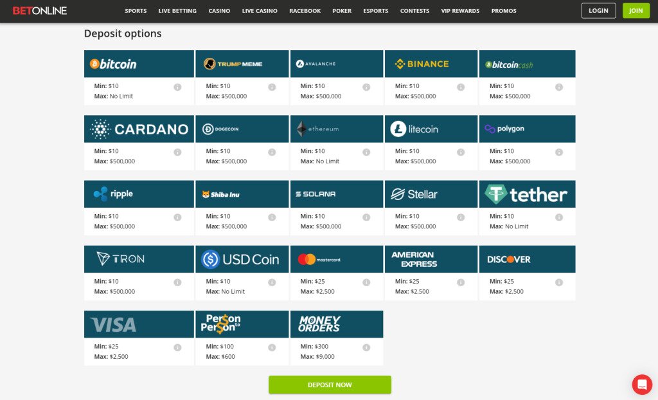Click the Ripple info icon
The image size is (658, 400).
point(177,217)
